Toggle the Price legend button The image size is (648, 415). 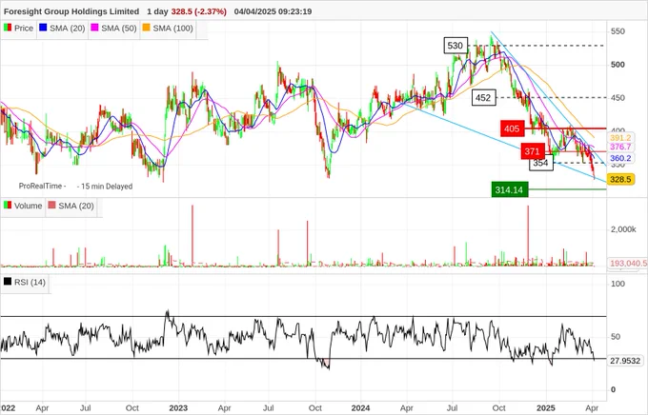point(19,29)
